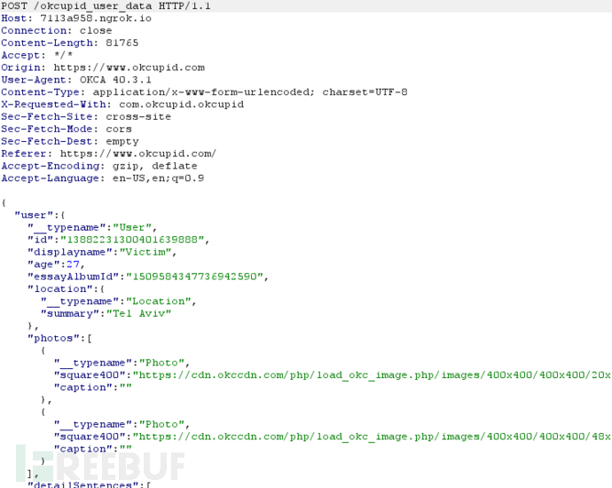
Task: Select the Host header value 7113a958.ngrok.io
Action: (96, 19)
